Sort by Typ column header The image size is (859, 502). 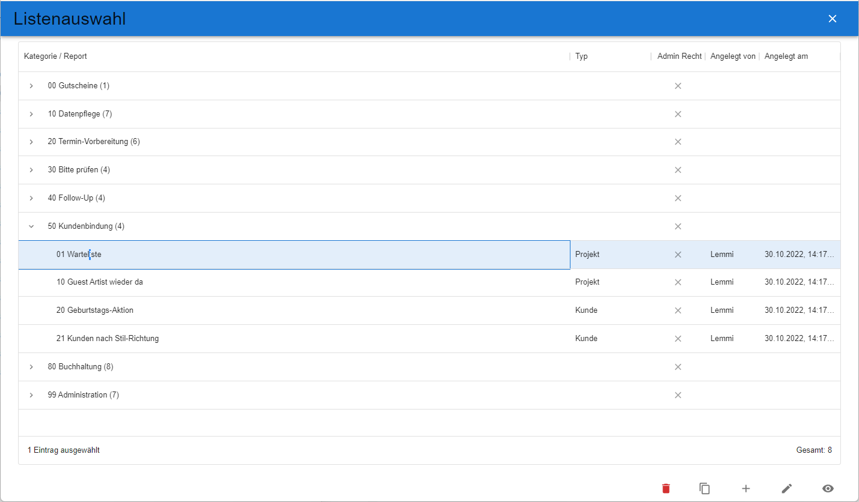click(x=581, y=56)
